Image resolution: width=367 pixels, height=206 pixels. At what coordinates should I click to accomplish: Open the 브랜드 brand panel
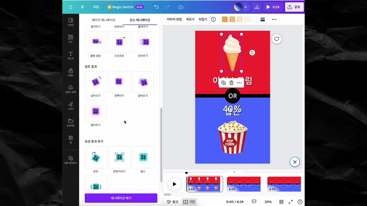(x=71, y=72)
